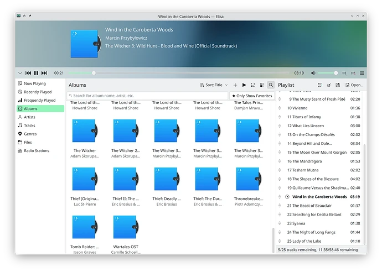Image resolution: width=382 pixels, height=272 pixels.
Task: Save the playlist with the disk icon
Action: 338,85
